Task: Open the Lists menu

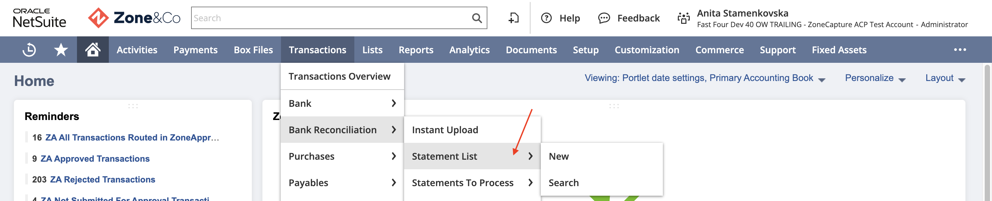Action: pos(372,50)
